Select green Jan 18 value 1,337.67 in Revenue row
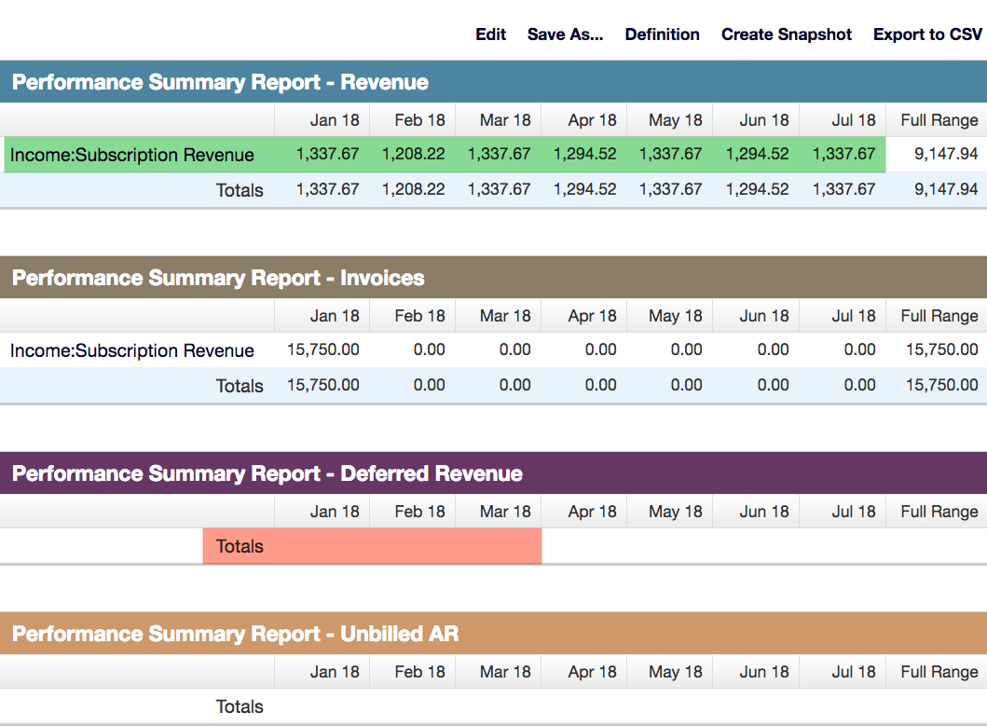 coord(327,155)
